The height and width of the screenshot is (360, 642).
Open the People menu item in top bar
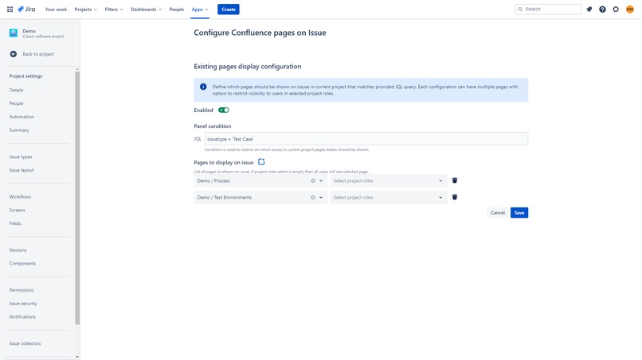(177, 9)
